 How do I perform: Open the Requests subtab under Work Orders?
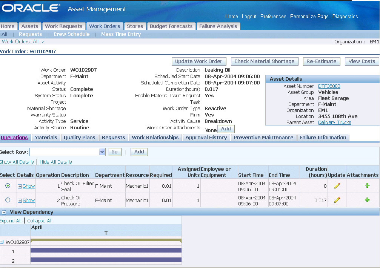[x=31, y=34]
